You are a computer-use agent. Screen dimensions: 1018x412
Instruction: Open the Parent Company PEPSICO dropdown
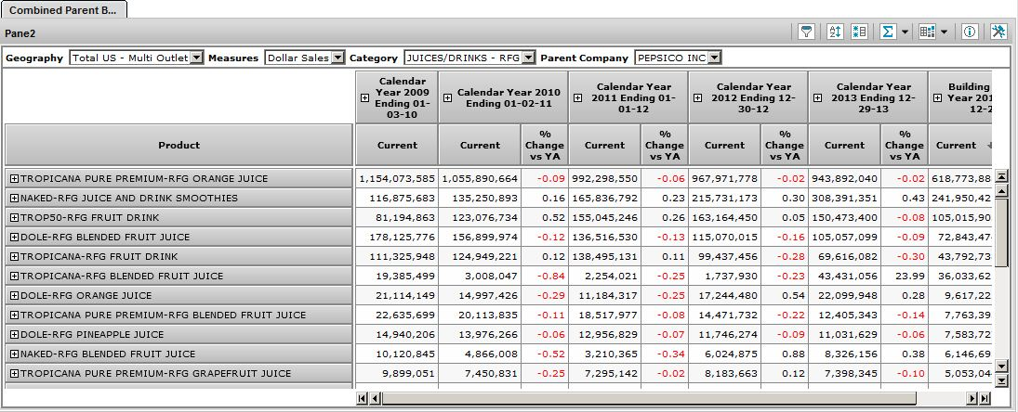(x=713, y=58)
